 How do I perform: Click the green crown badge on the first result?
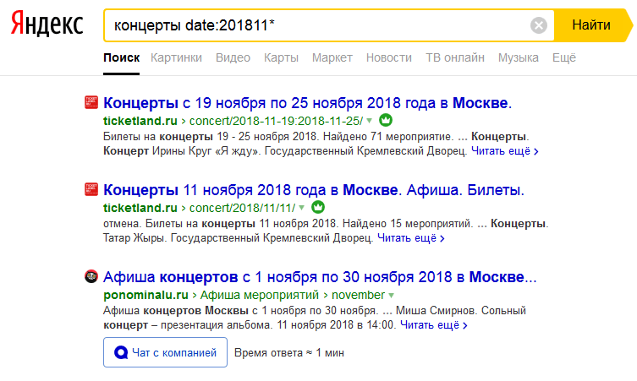386,121
